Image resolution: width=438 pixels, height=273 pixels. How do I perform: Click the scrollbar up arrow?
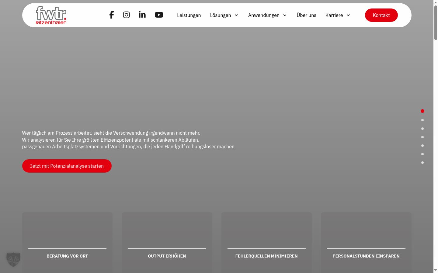[436, 2]
